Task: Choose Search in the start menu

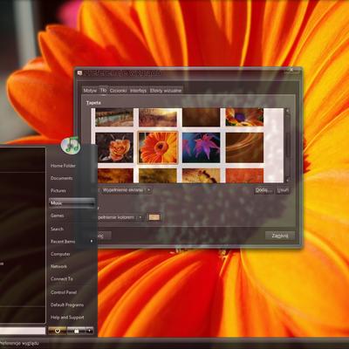Action: 57,229
